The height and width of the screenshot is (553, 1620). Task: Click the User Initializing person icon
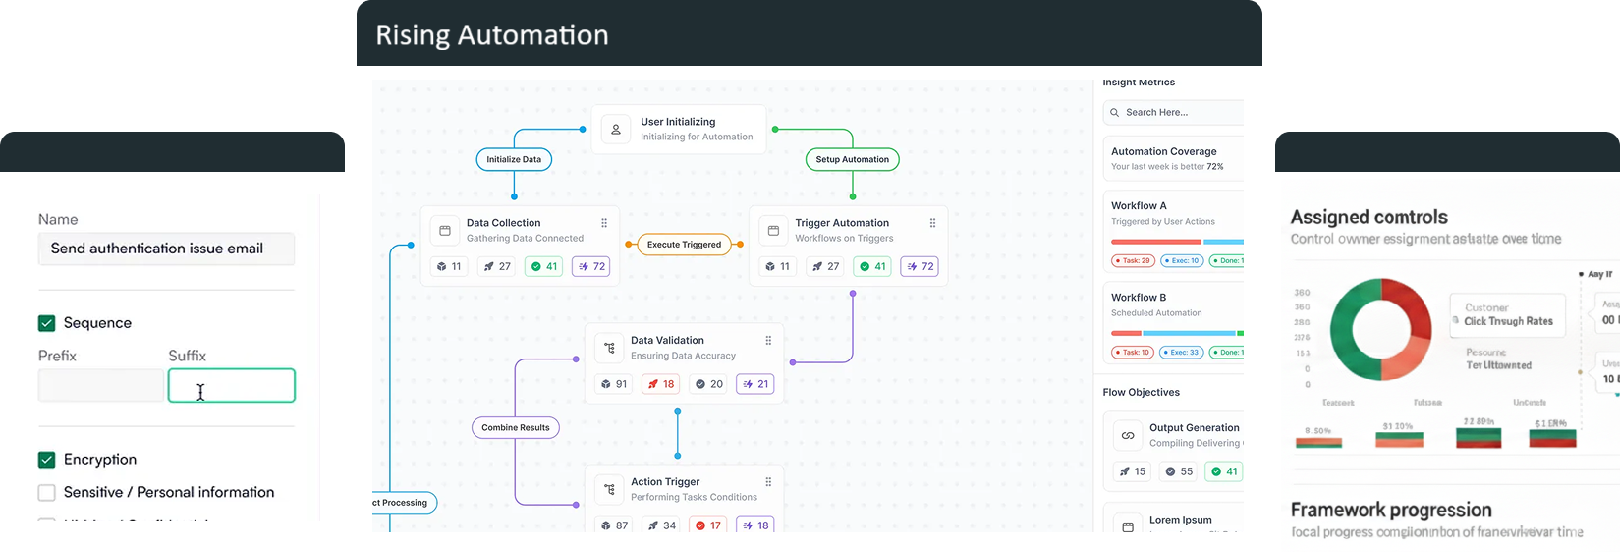point(616,130)
